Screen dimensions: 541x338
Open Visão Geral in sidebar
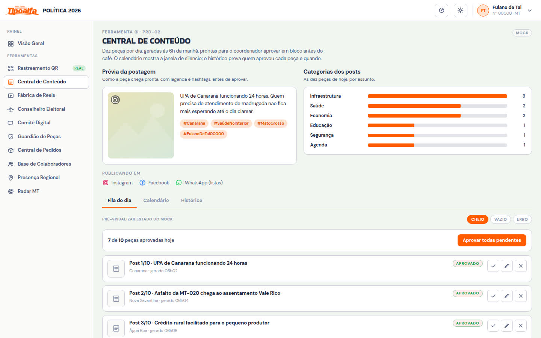46,44
